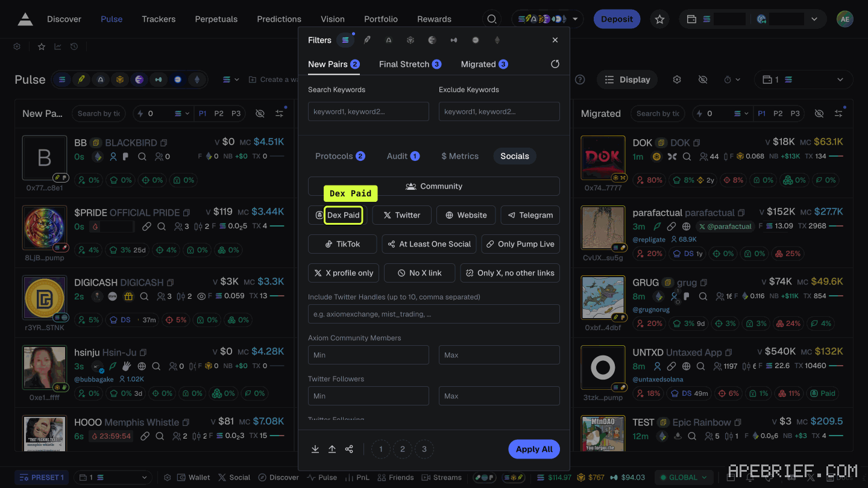Close the Filters dialog
The width and height of the screenshot is (868, 488).
coord(555,40)
